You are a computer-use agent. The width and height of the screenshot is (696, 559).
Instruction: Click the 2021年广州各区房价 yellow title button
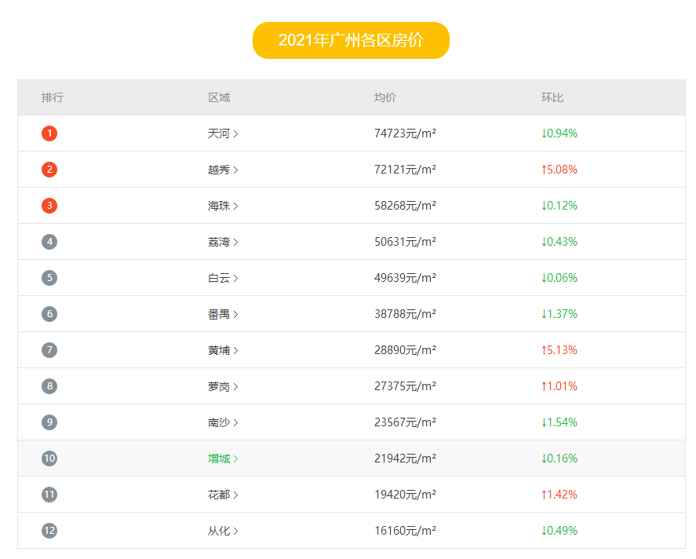click(351, 40)
